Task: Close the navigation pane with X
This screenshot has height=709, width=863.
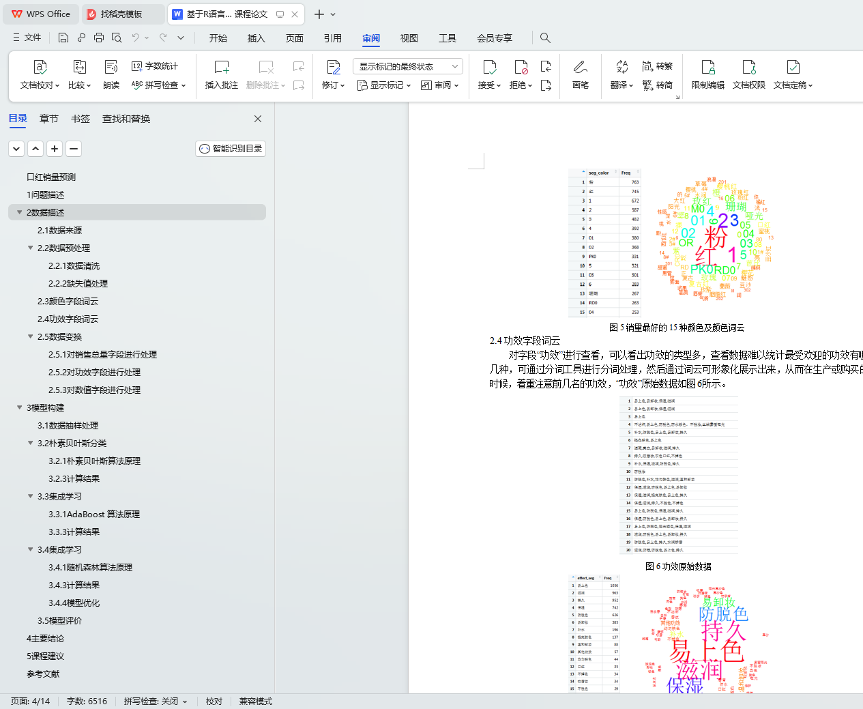Action: coord(258,119)
